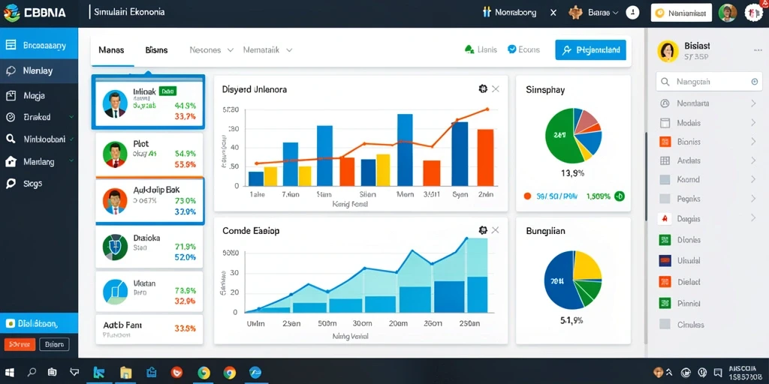Toggle the round option in Nangorah search field
This screenshot has height=384, width=769.
coord(755,82)
